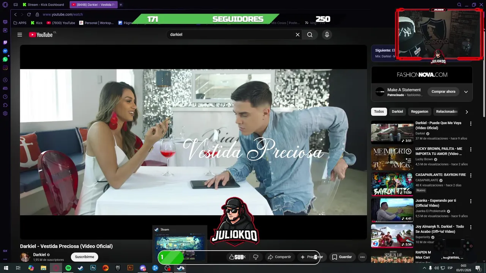Select the Reggaeton filter chip
Screen dimensions: 486x273
coord(420,111)
